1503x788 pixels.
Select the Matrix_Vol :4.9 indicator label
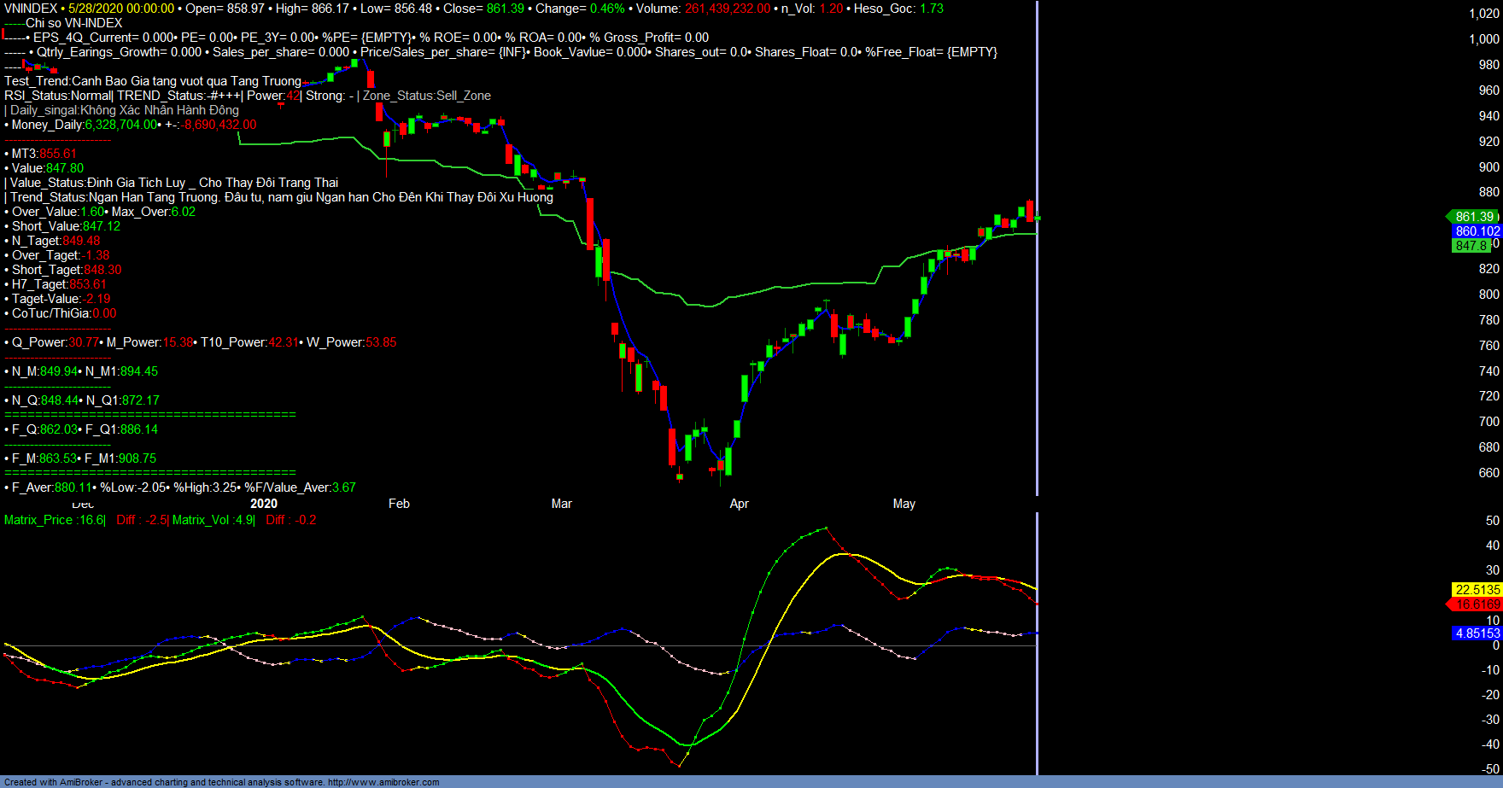point(212,520)
